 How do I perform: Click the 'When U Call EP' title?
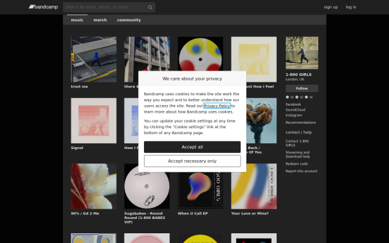pyautogui.click(x=193, y=213)
